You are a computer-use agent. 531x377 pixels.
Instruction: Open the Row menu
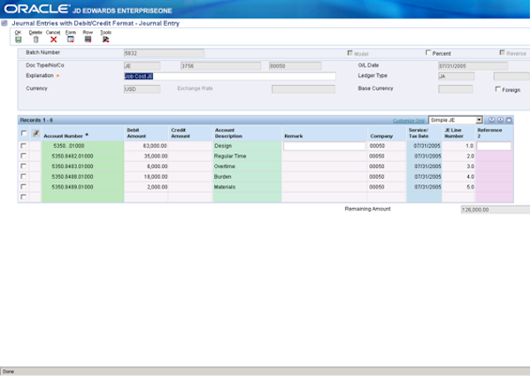[88, 39]
